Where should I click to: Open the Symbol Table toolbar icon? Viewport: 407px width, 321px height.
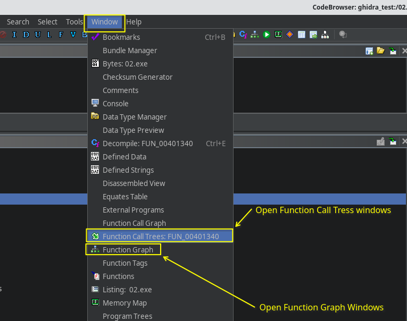[301, 35]
